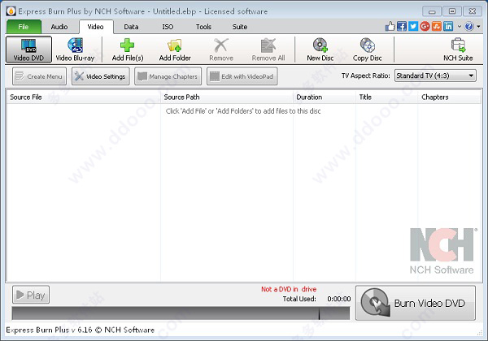Click the Play button
488x341 pixels.
point(31,295)
